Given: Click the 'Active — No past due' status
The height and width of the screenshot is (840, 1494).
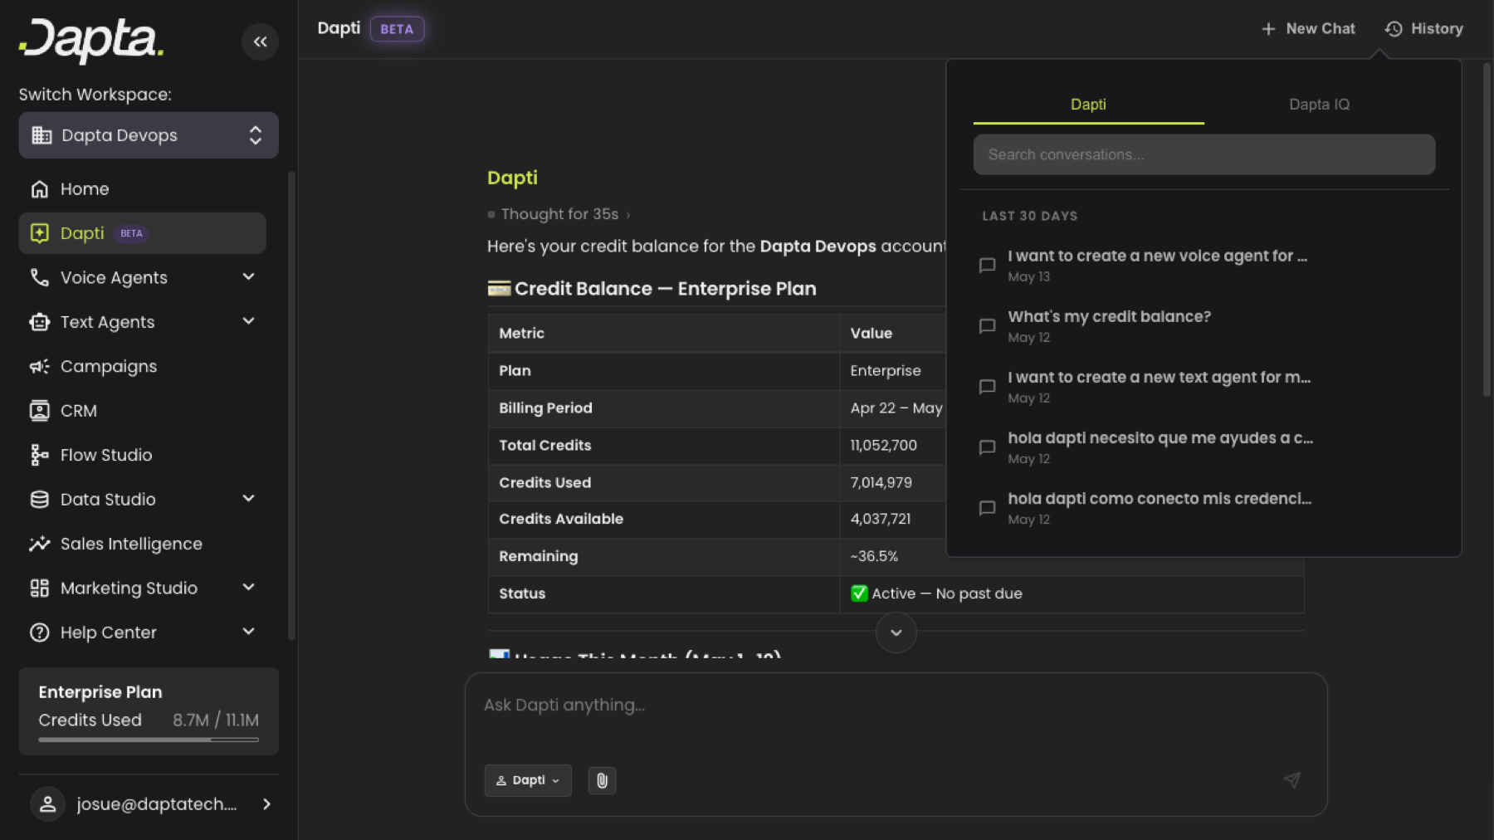Looking at the screenshot, I should (936, 593).
